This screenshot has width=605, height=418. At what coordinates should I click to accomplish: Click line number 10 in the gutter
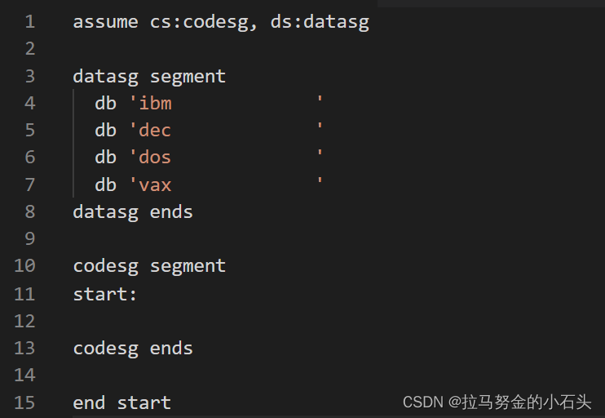(x=24, y=266)
